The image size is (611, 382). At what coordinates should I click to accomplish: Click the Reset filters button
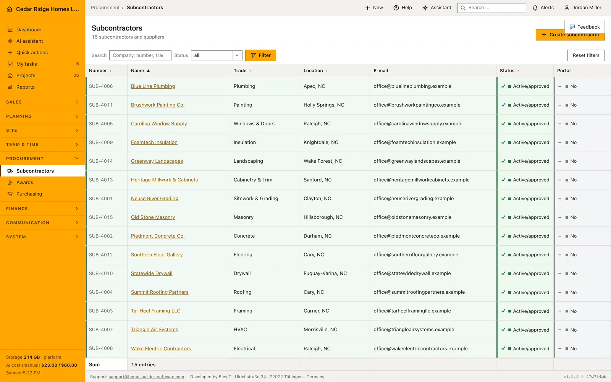586,55
